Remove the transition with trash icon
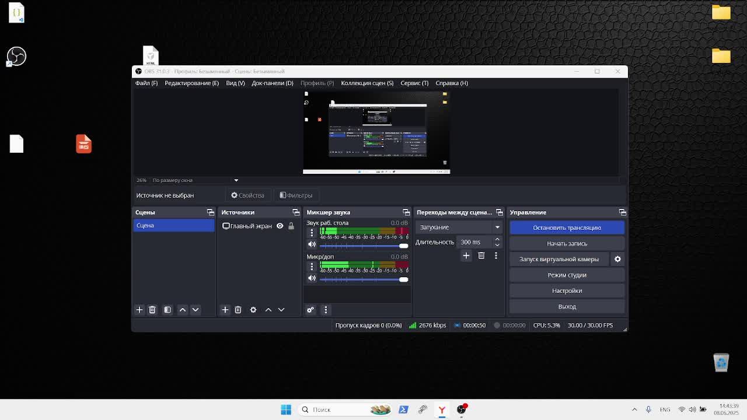Screen dimensions: 747x420 point(481,256)
